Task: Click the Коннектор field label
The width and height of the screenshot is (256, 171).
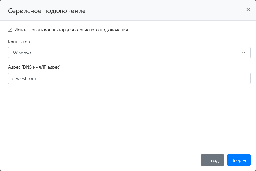Action: click(19, 42)
